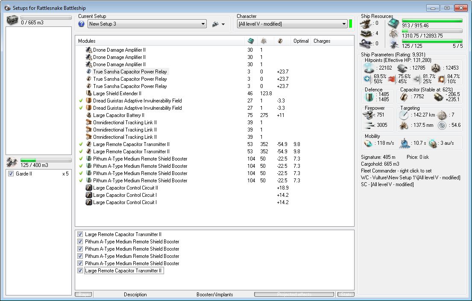Toggle the focused Large Remote Capacitor Transmitter II checkbox
The height and width of the screenshot is (301, 472).
pyautogui.click(x=80, y=271)
